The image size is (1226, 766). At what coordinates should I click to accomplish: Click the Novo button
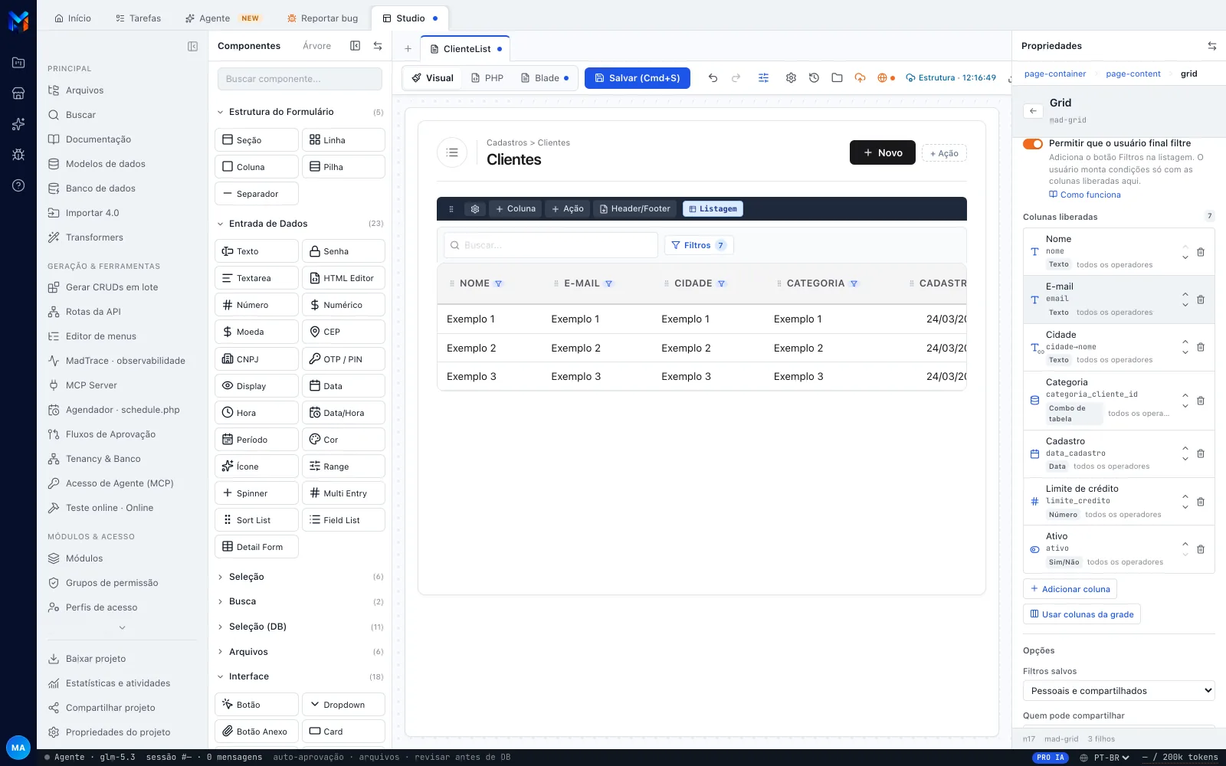pos(883,152)
